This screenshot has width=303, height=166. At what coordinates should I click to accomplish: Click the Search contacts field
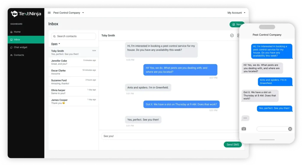click(73, 36)
